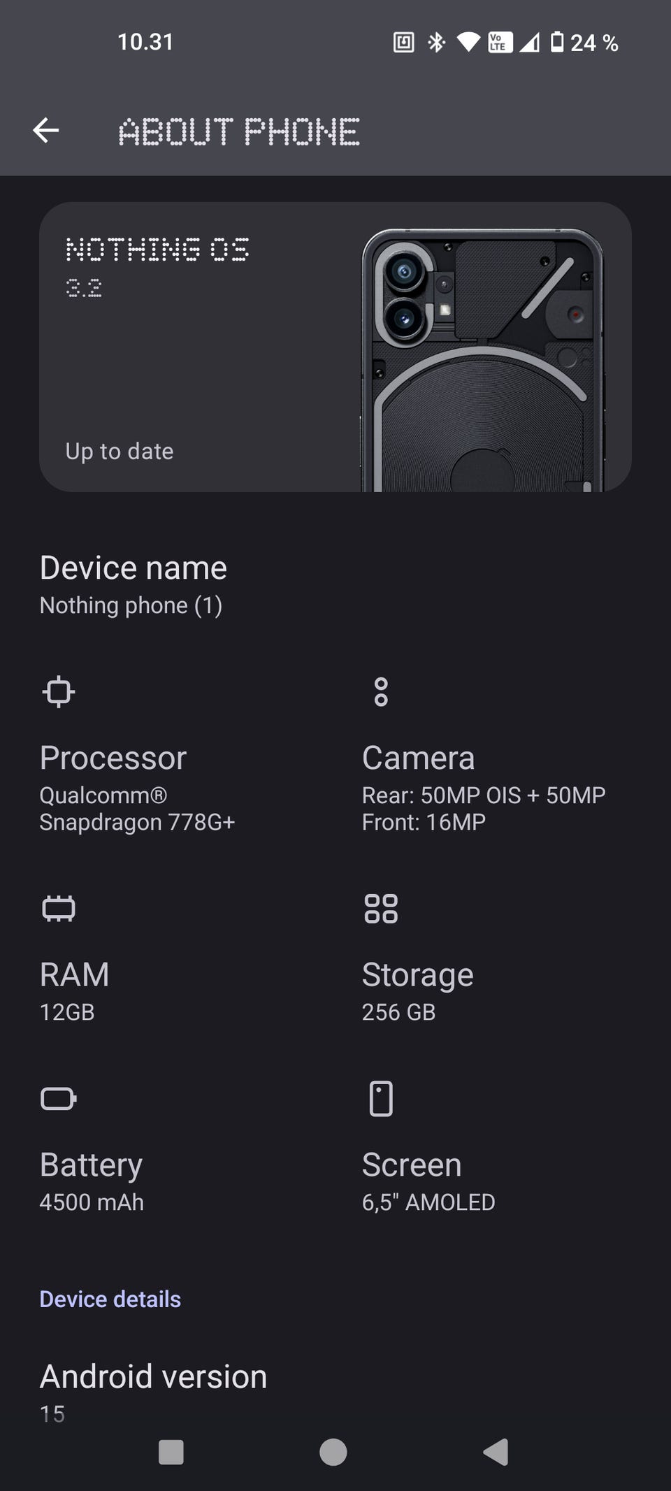
Task: Tap the RAM memory icon
Action: tap(58, 909)
